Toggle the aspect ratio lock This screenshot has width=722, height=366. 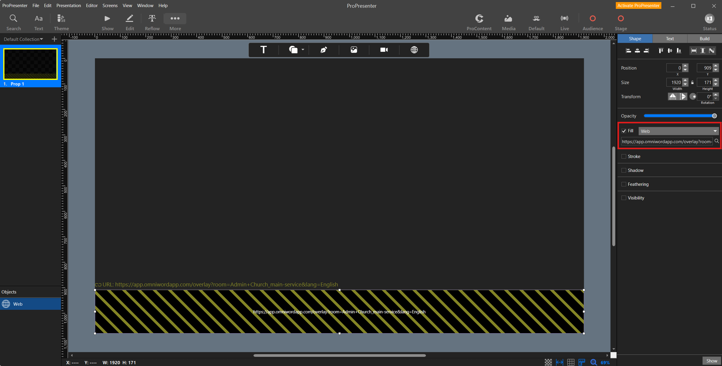tap(692, 82)
